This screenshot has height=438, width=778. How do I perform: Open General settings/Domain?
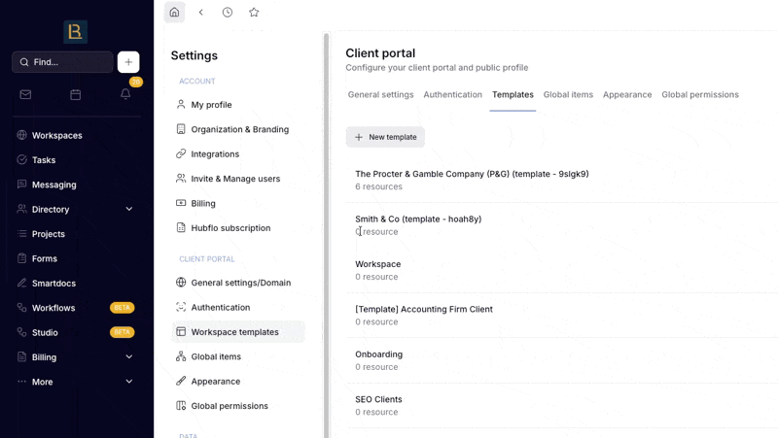click(238, 283)
